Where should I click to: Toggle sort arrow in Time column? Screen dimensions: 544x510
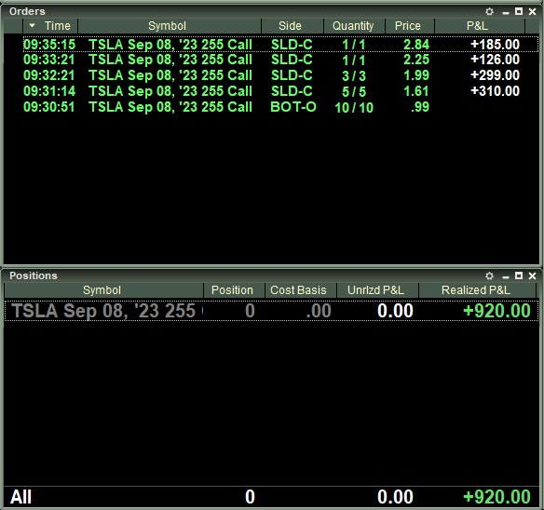[x=33, y=26]
